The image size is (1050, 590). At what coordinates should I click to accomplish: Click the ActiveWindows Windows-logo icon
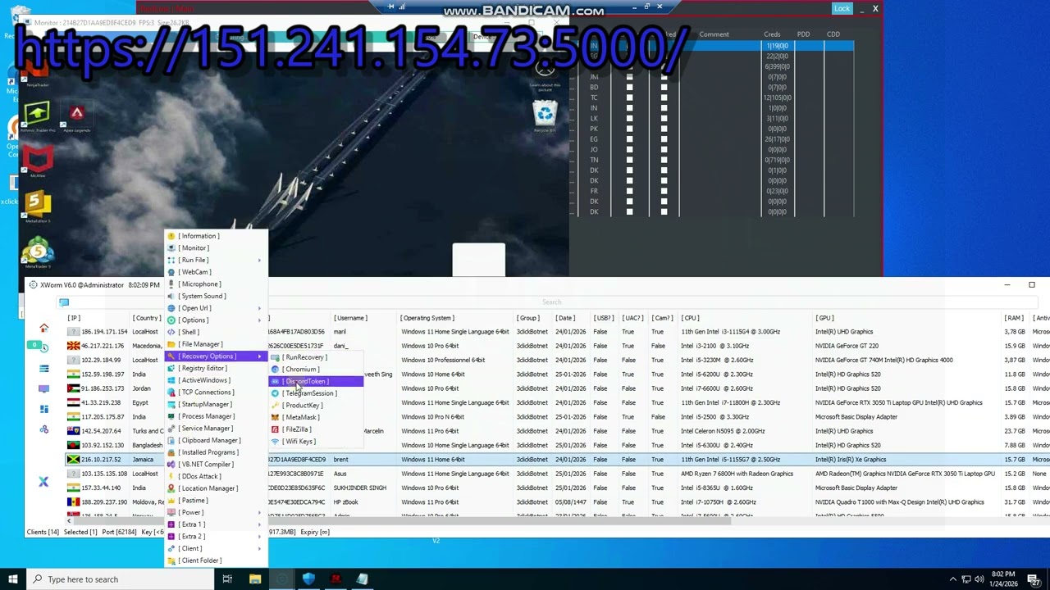171,380
